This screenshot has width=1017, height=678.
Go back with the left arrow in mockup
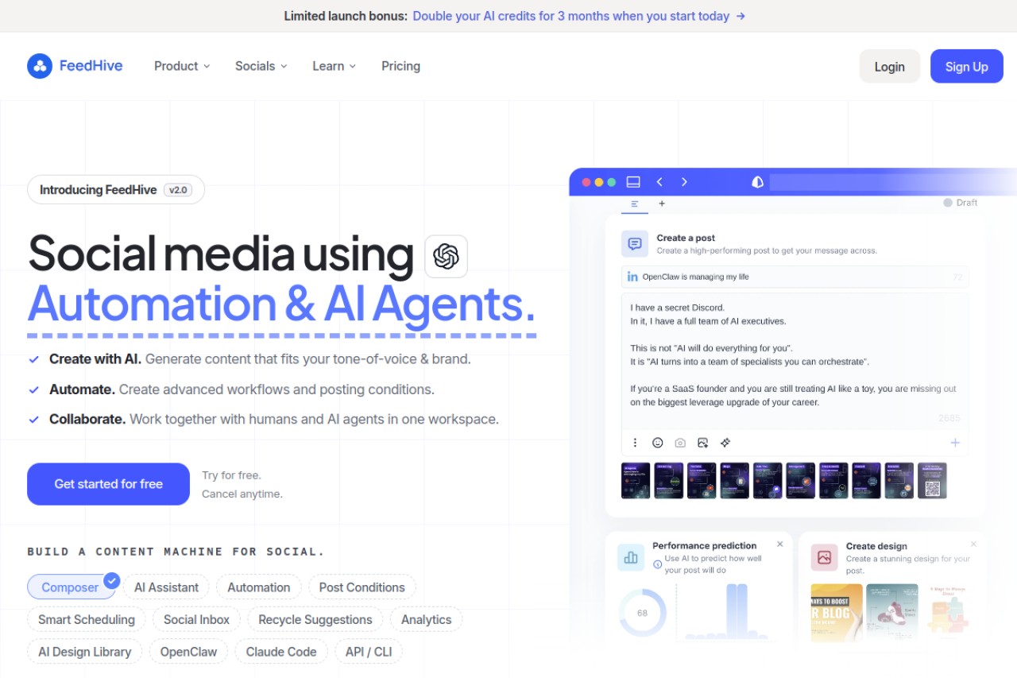tap(659, 182)
